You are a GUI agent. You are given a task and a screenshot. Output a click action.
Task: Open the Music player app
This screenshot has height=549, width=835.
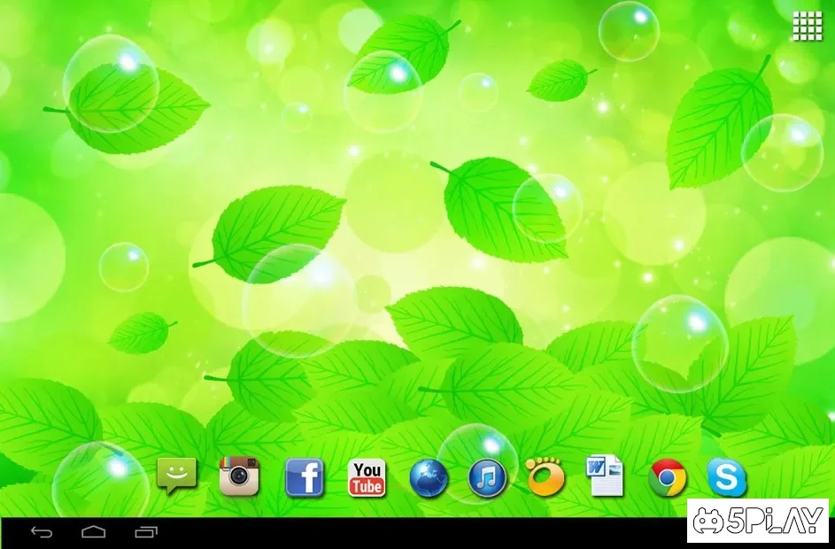point(487,479)
